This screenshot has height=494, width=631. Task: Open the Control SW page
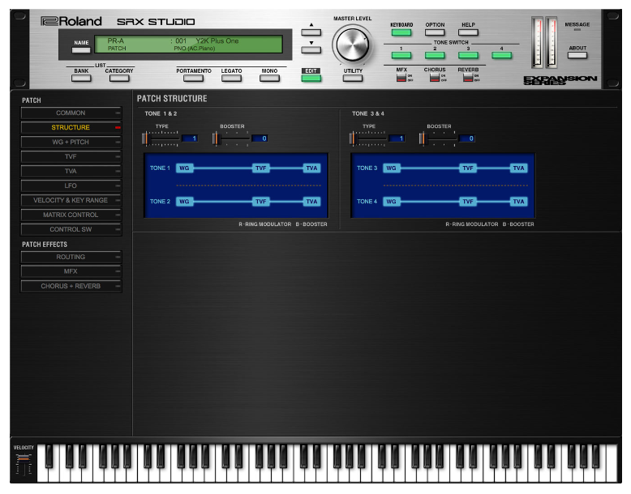[71, 229]
